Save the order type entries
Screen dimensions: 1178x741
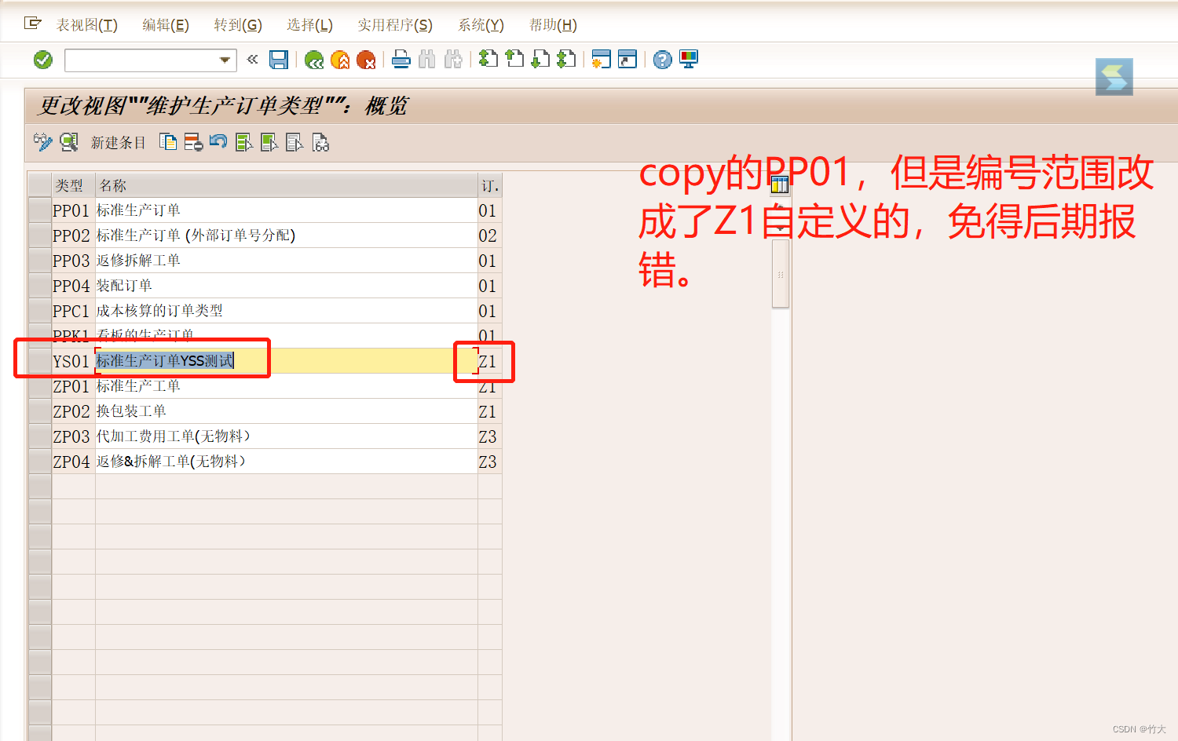tap(279, 59)
